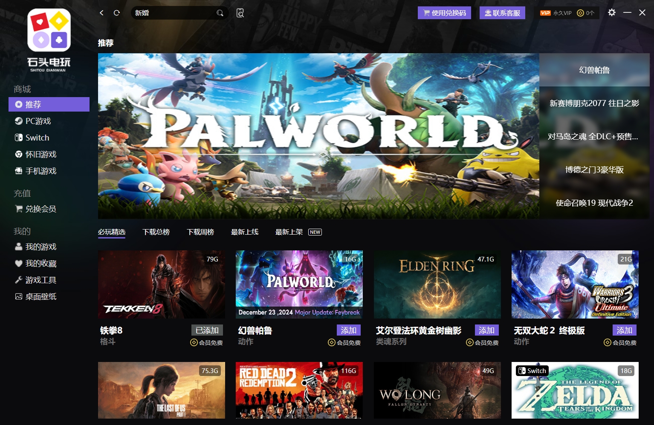
Task: Select 对马岛之魂 全DLC banner entry
Action: (594, 136)
